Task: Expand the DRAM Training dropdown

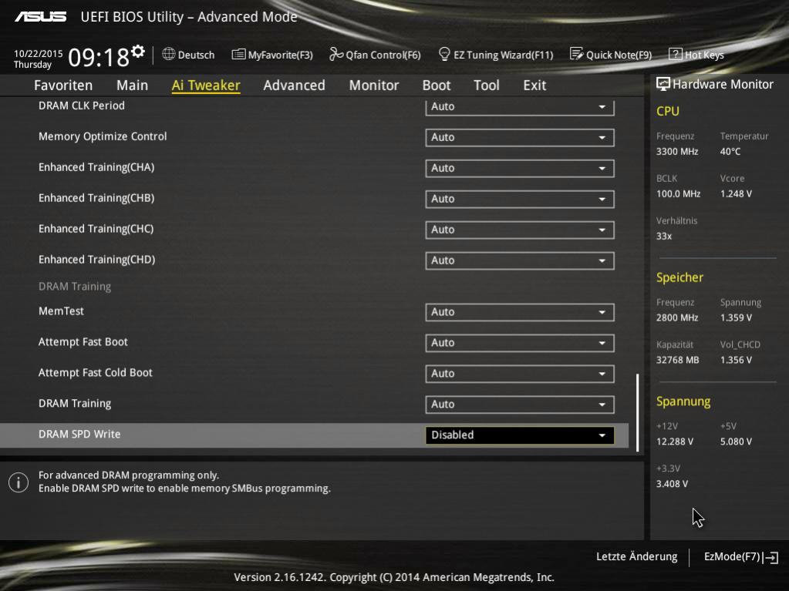Action: [519, 405]
